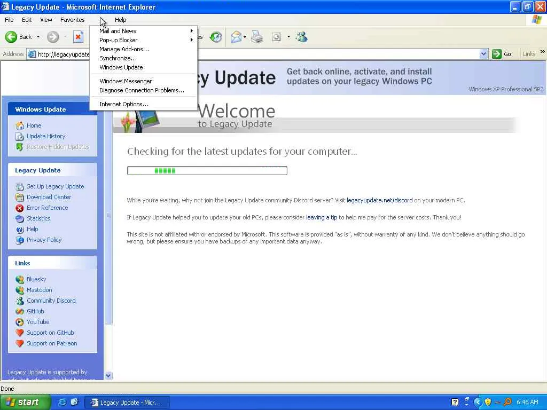This screenshot has width=547, height=410.
Task: Click the grey Forward arrow button
Action: 53,37
